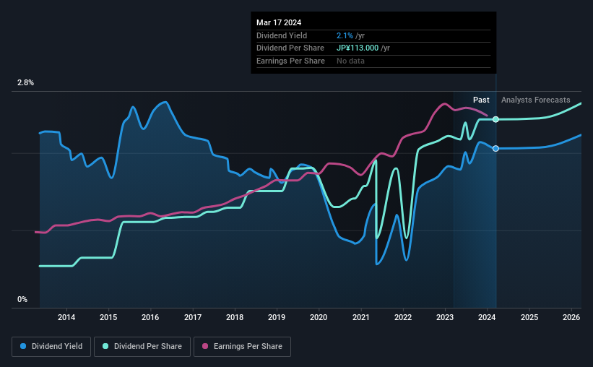Viewport: 593px width, 367px height.
Task: Click the tooltip's Earnings Per Share row label
Action: 290,61
